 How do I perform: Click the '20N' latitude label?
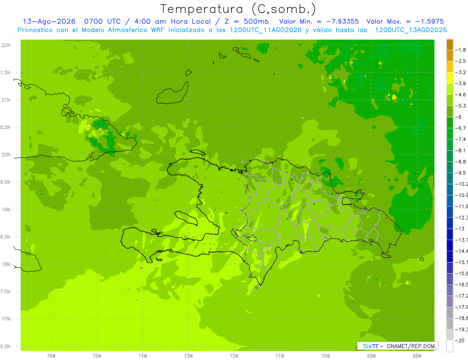pyautogui.click(x=6, y=155)
